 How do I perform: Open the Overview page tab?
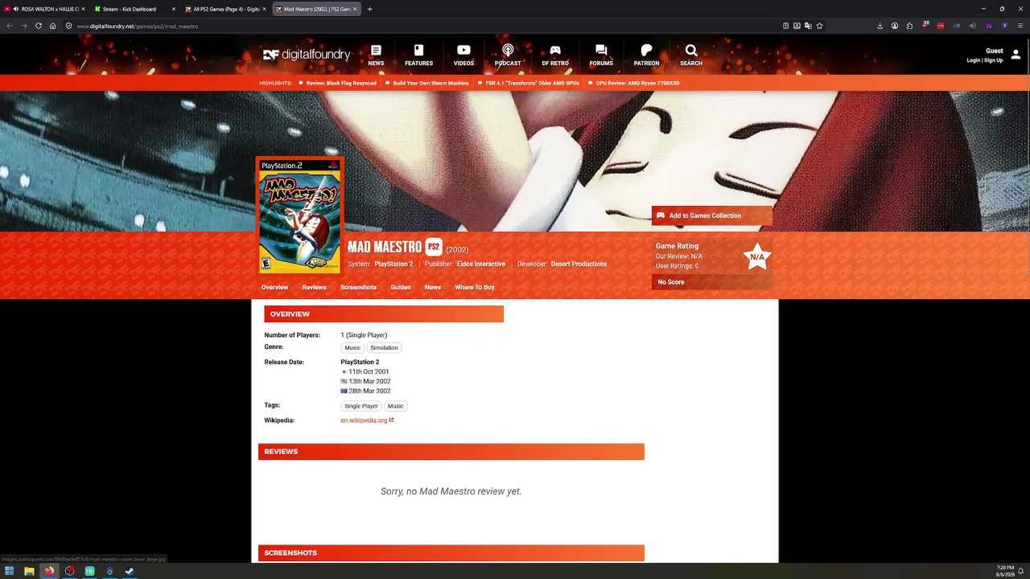[x=274, y=287]
